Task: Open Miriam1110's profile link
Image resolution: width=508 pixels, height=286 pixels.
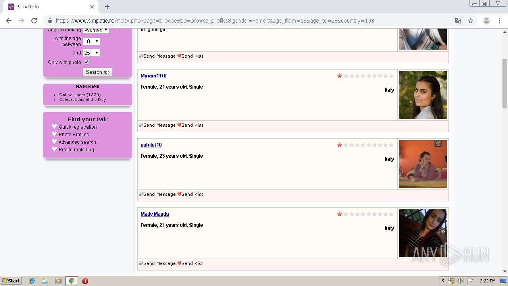Action: 154,76
